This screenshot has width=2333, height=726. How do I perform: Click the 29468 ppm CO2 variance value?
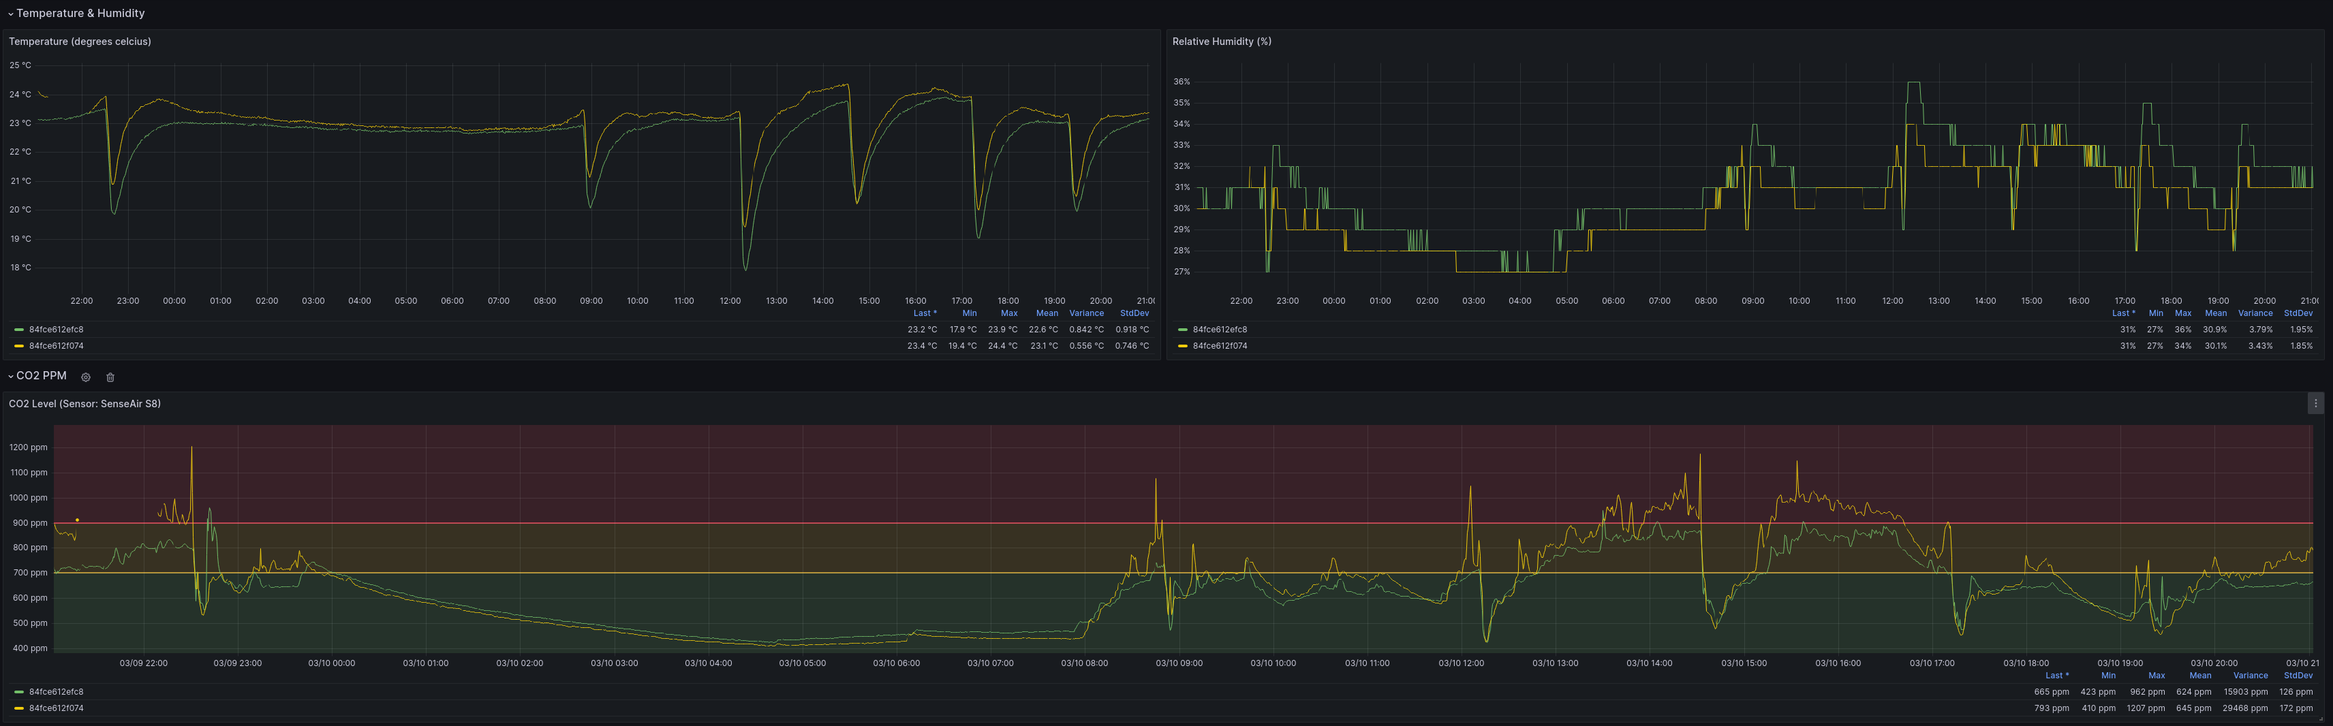(2245, 708)
